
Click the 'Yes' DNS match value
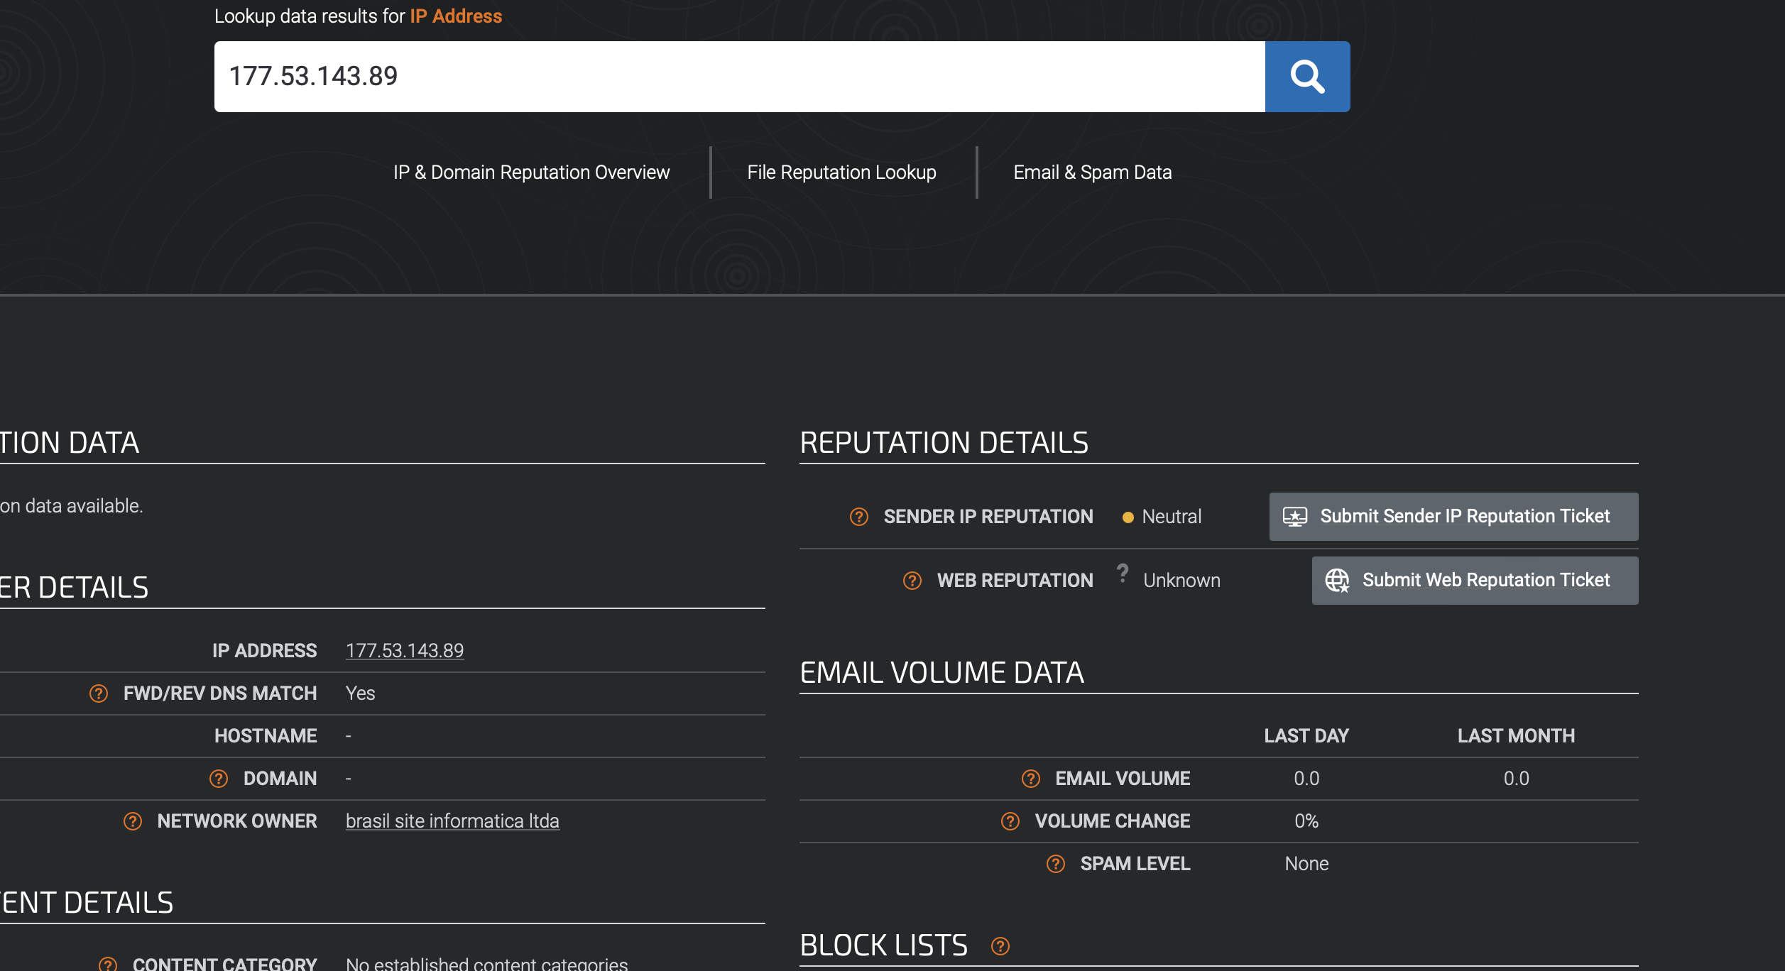pyautogui.click(x=360, y=693)
